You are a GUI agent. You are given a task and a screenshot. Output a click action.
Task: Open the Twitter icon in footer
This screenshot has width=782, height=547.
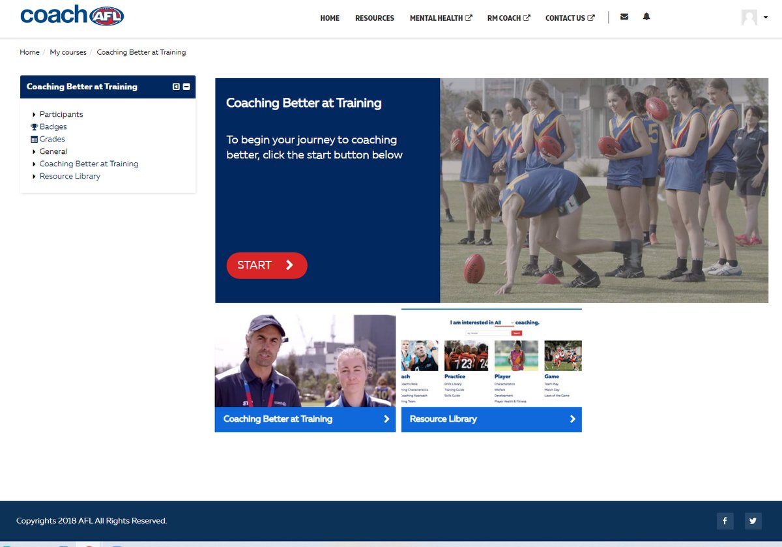(753, 521)
